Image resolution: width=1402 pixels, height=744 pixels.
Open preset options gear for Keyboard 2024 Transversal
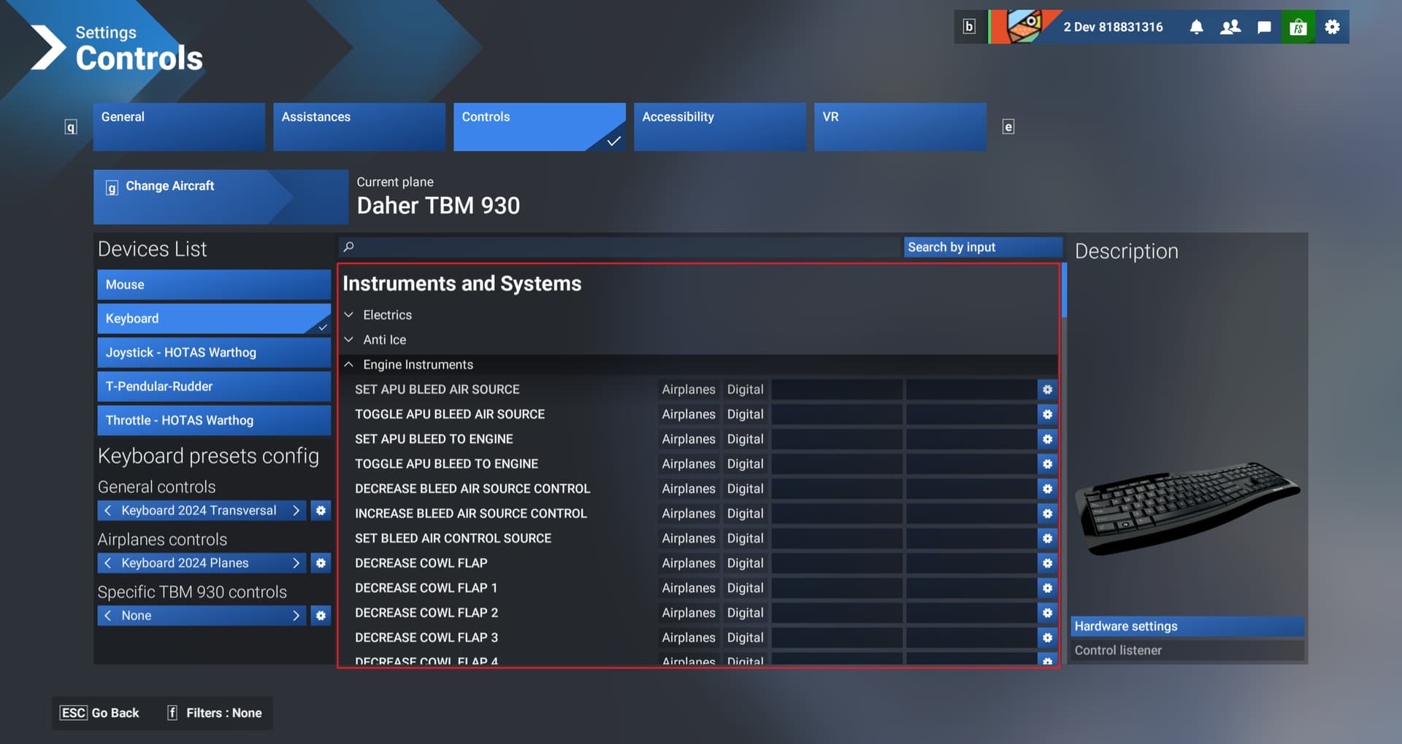pyautogui.click(x=321, y=510)
